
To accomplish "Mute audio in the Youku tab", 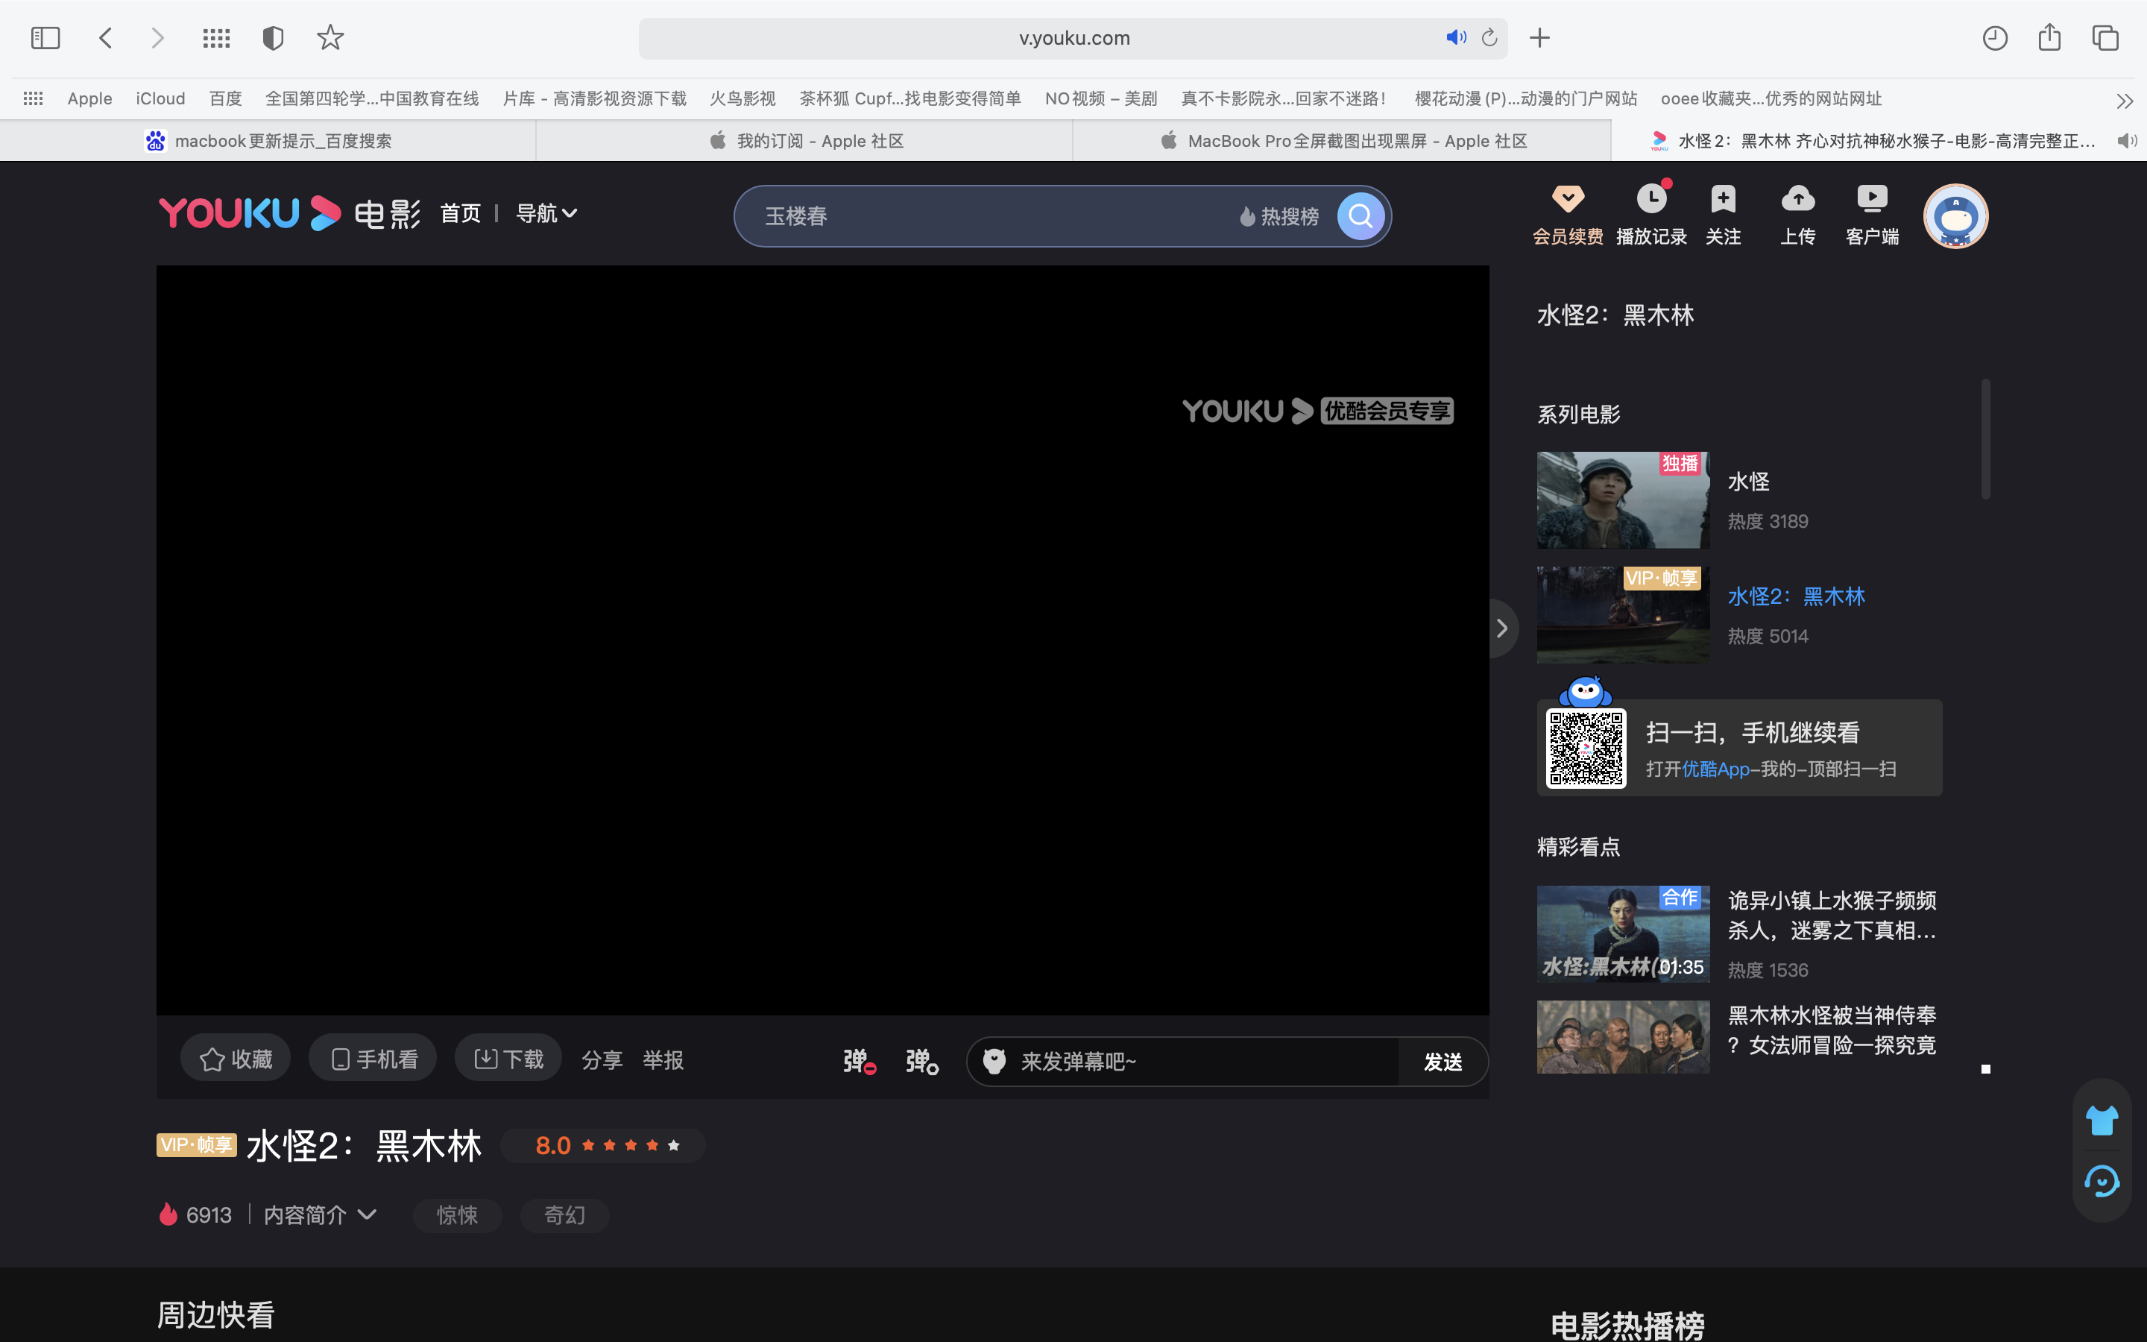I will tap(2127, 141).
